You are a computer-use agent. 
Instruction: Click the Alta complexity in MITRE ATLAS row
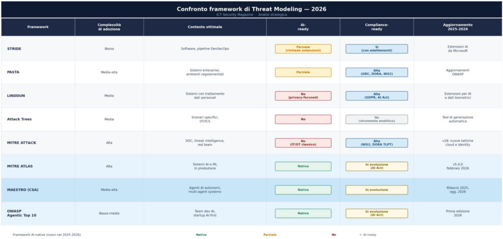109,166
